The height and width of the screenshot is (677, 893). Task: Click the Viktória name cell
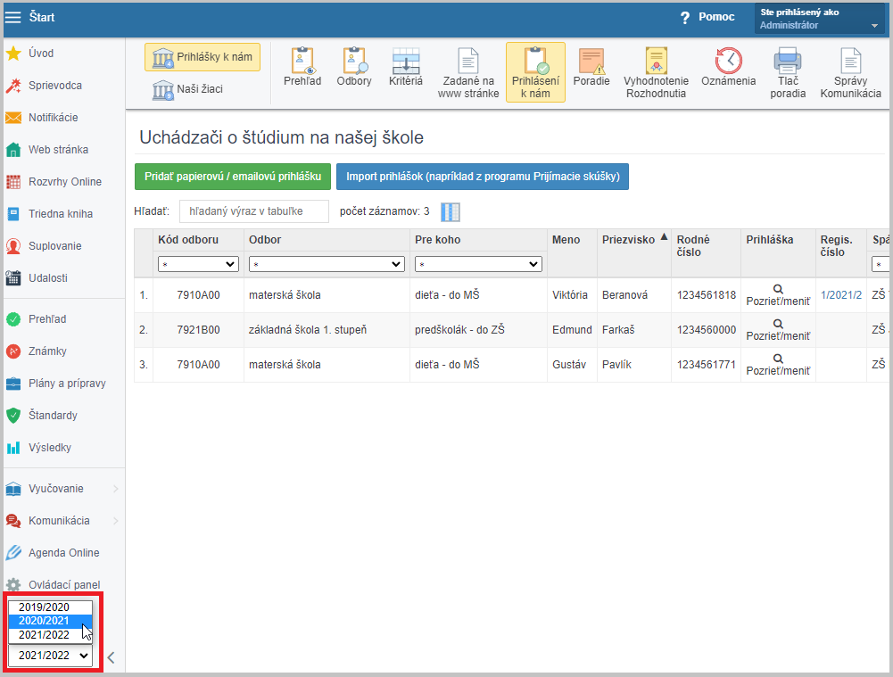tap(570, 295)
